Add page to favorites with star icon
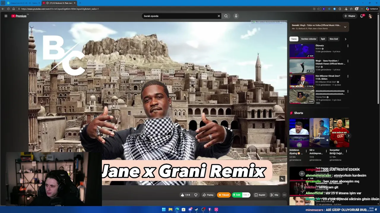This screenshot has width=380, height=213. tap(318, 9)
